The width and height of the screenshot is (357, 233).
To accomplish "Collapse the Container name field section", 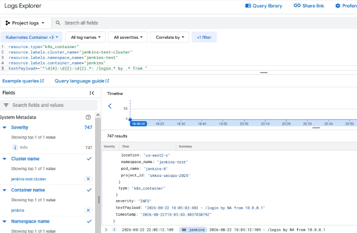I will (4, 190).
